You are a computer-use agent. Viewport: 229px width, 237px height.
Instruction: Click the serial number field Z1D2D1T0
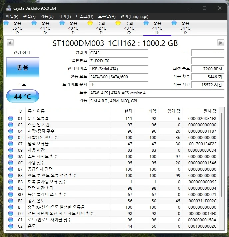[x=119, y=61]
